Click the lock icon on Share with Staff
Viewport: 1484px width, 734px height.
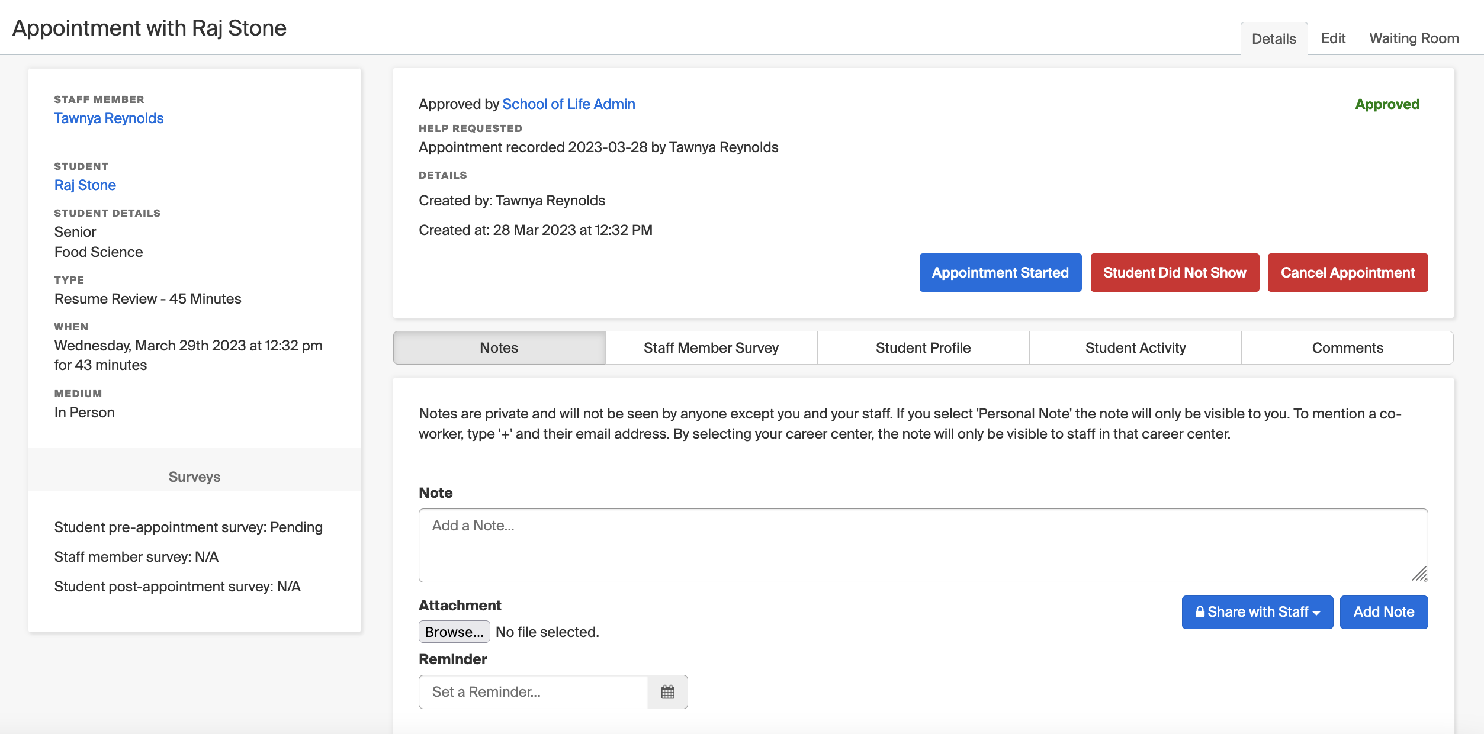click(x=1200, y=612)
